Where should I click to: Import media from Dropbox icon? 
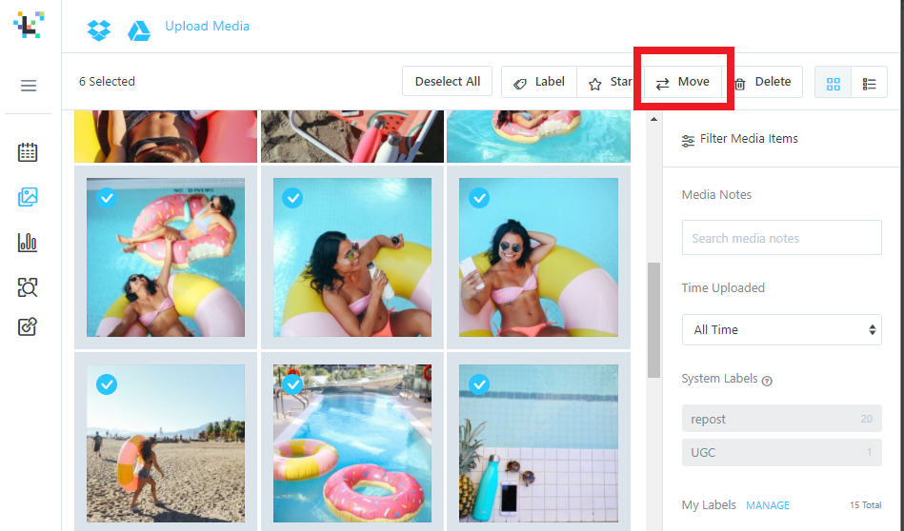(x=98, y=29)
